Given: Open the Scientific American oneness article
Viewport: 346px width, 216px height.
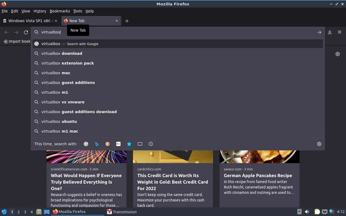Looking at the screenshot, I should coord(86,182).
